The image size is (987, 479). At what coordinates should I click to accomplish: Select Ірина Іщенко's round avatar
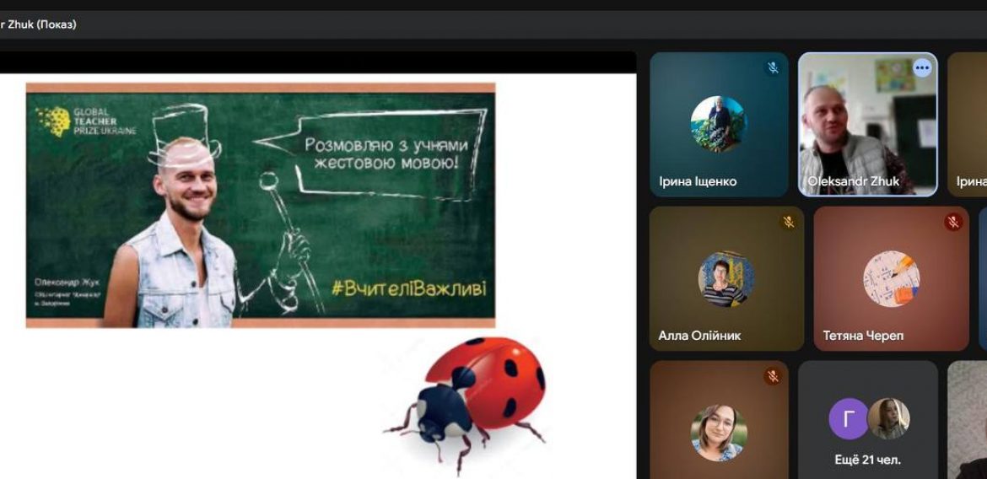point(718,123)
